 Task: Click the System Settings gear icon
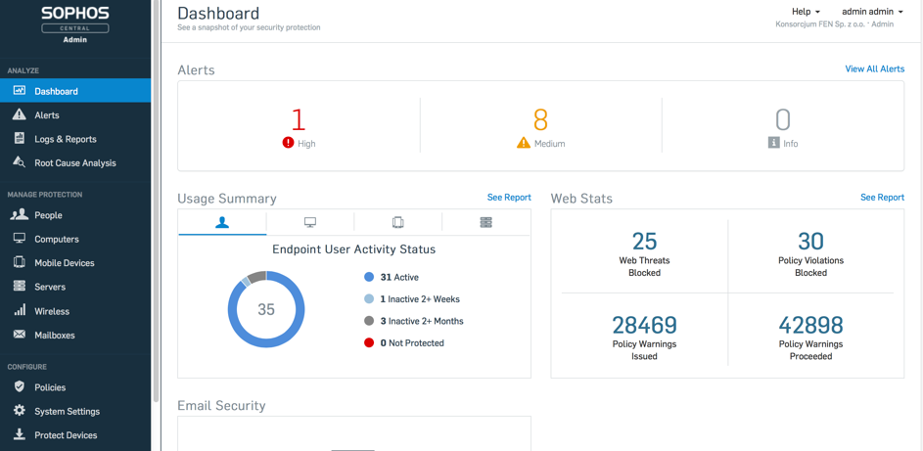[x=20, y=411]
